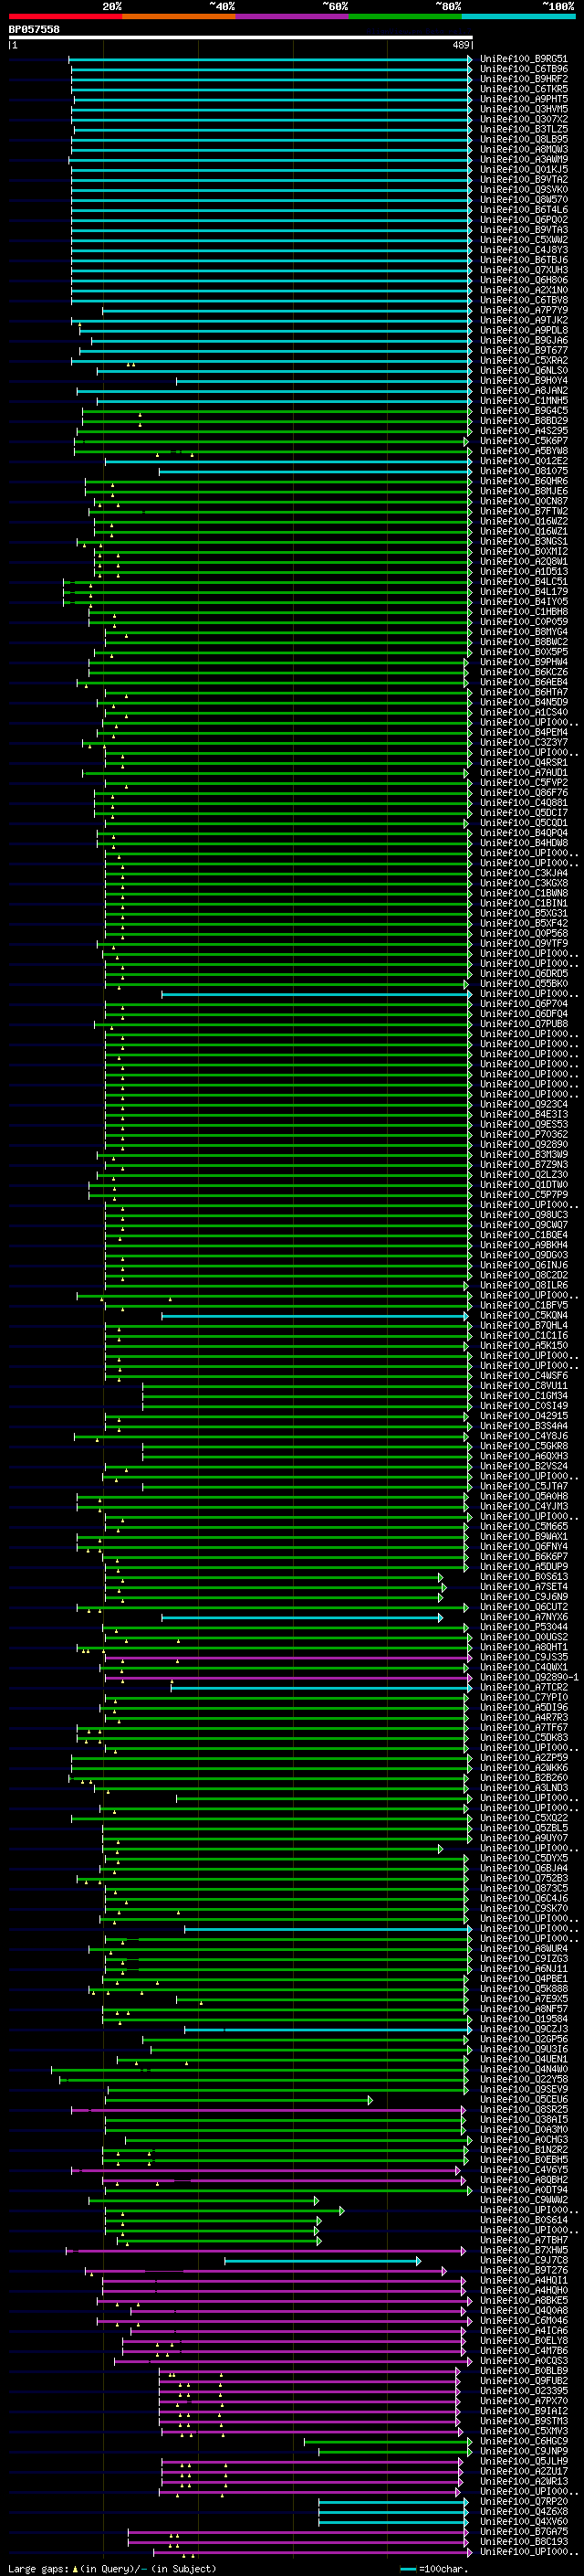Open hit UniRef100_Q01KJ5
The height and width of the screenshot is (2576, 584).
click(x=524, y=170)
